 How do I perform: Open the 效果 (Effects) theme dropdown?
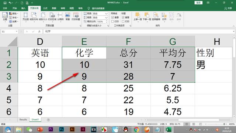pos(14,21)
